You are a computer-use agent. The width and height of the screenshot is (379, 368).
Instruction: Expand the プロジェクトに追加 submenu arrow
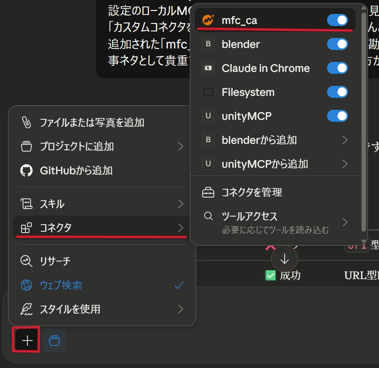click(x=181, y=146)
